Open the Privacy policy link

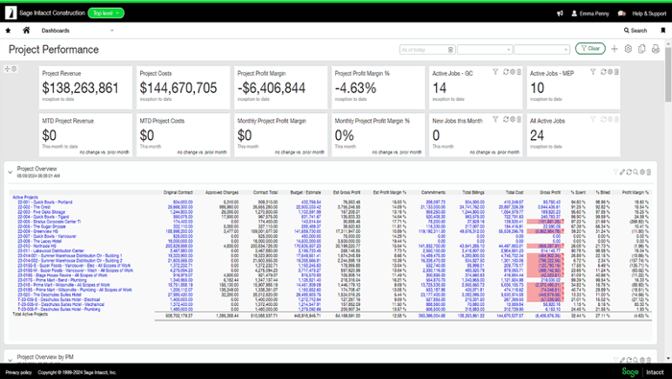tap(18, 372)
